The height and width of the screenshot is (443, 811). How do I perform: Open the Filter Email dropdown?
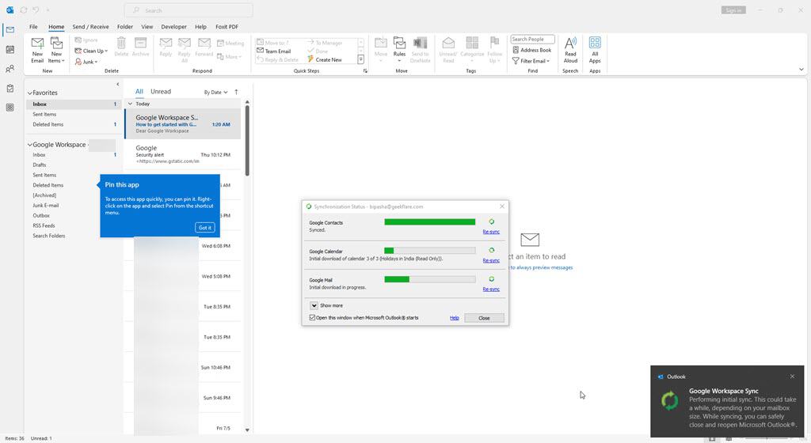pos(531,61)
